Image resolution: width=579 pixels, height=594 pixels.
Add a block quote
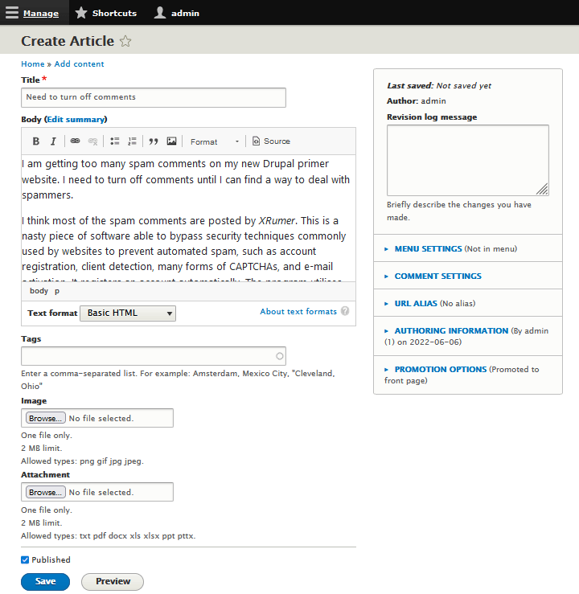coord(154,141)
